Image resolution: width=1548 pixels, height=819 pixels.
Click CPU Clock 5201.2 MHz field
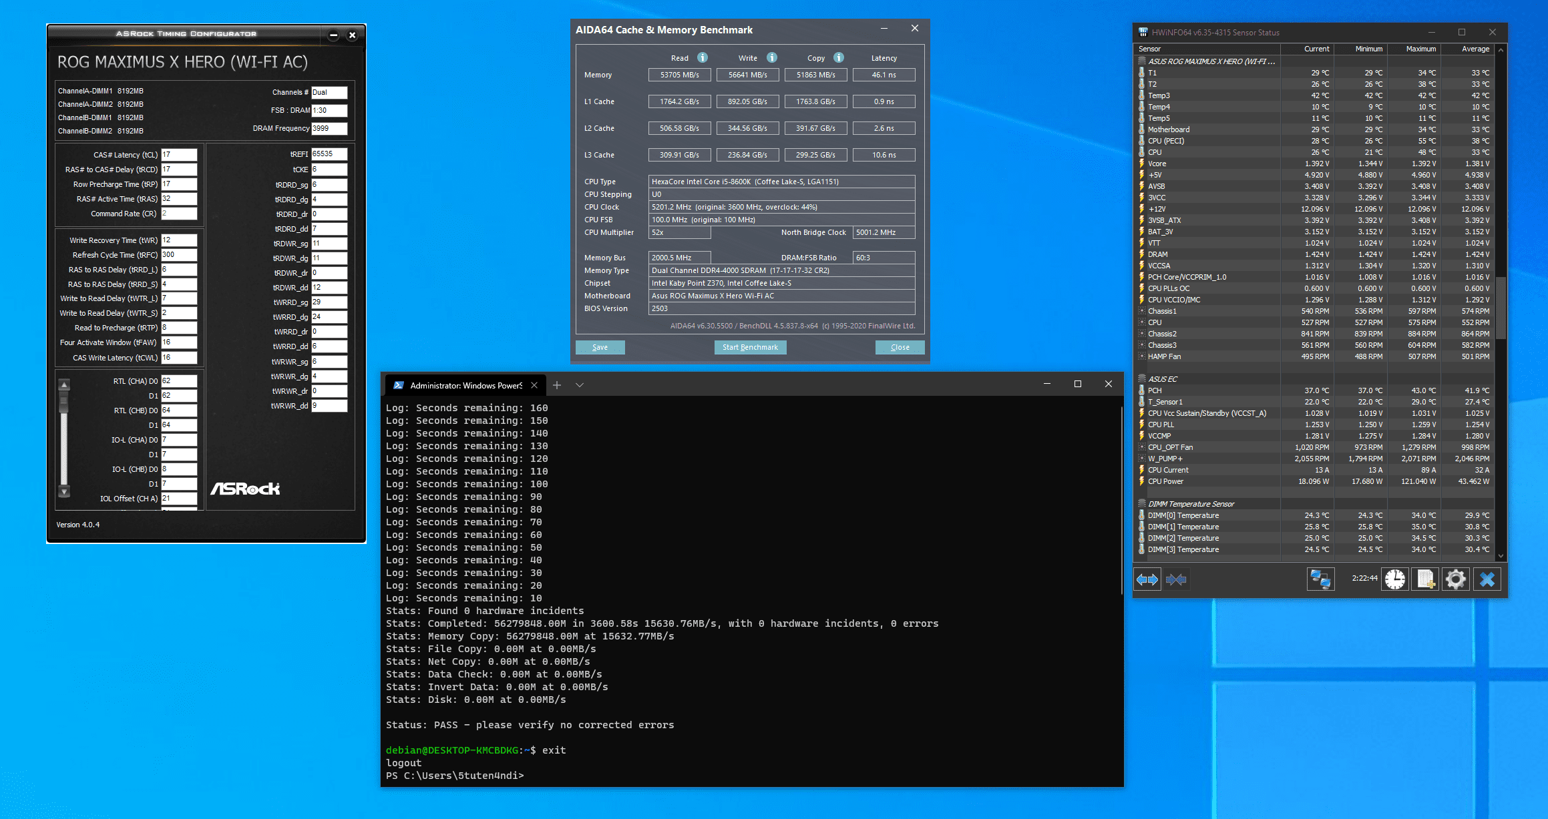point(781,207)
